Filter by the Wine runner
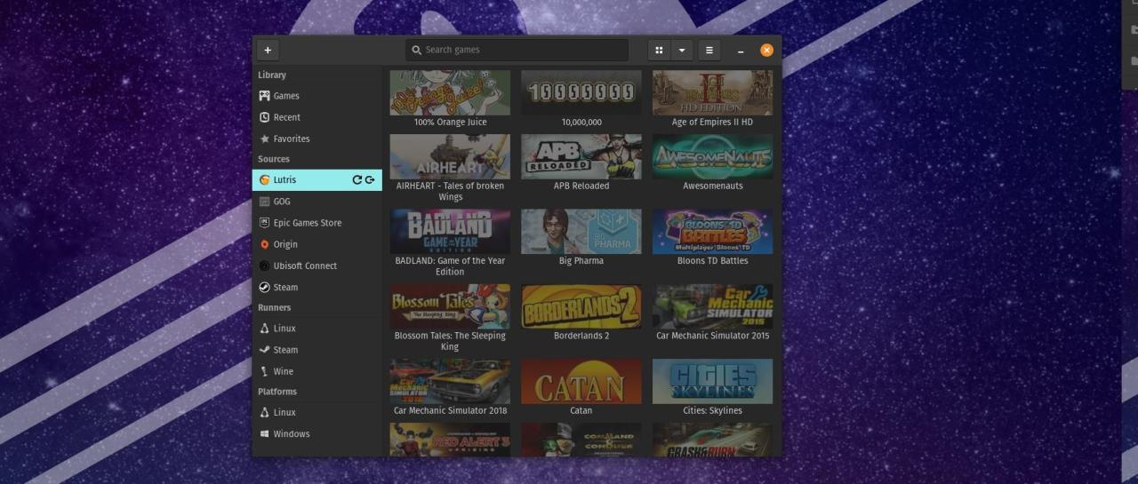1138x484 pixels. [317, 371]
